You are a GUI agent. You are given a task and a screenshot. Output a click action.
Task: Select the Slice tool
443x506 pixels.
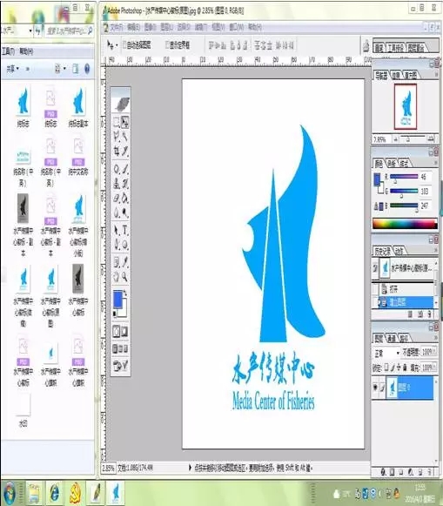125,151
